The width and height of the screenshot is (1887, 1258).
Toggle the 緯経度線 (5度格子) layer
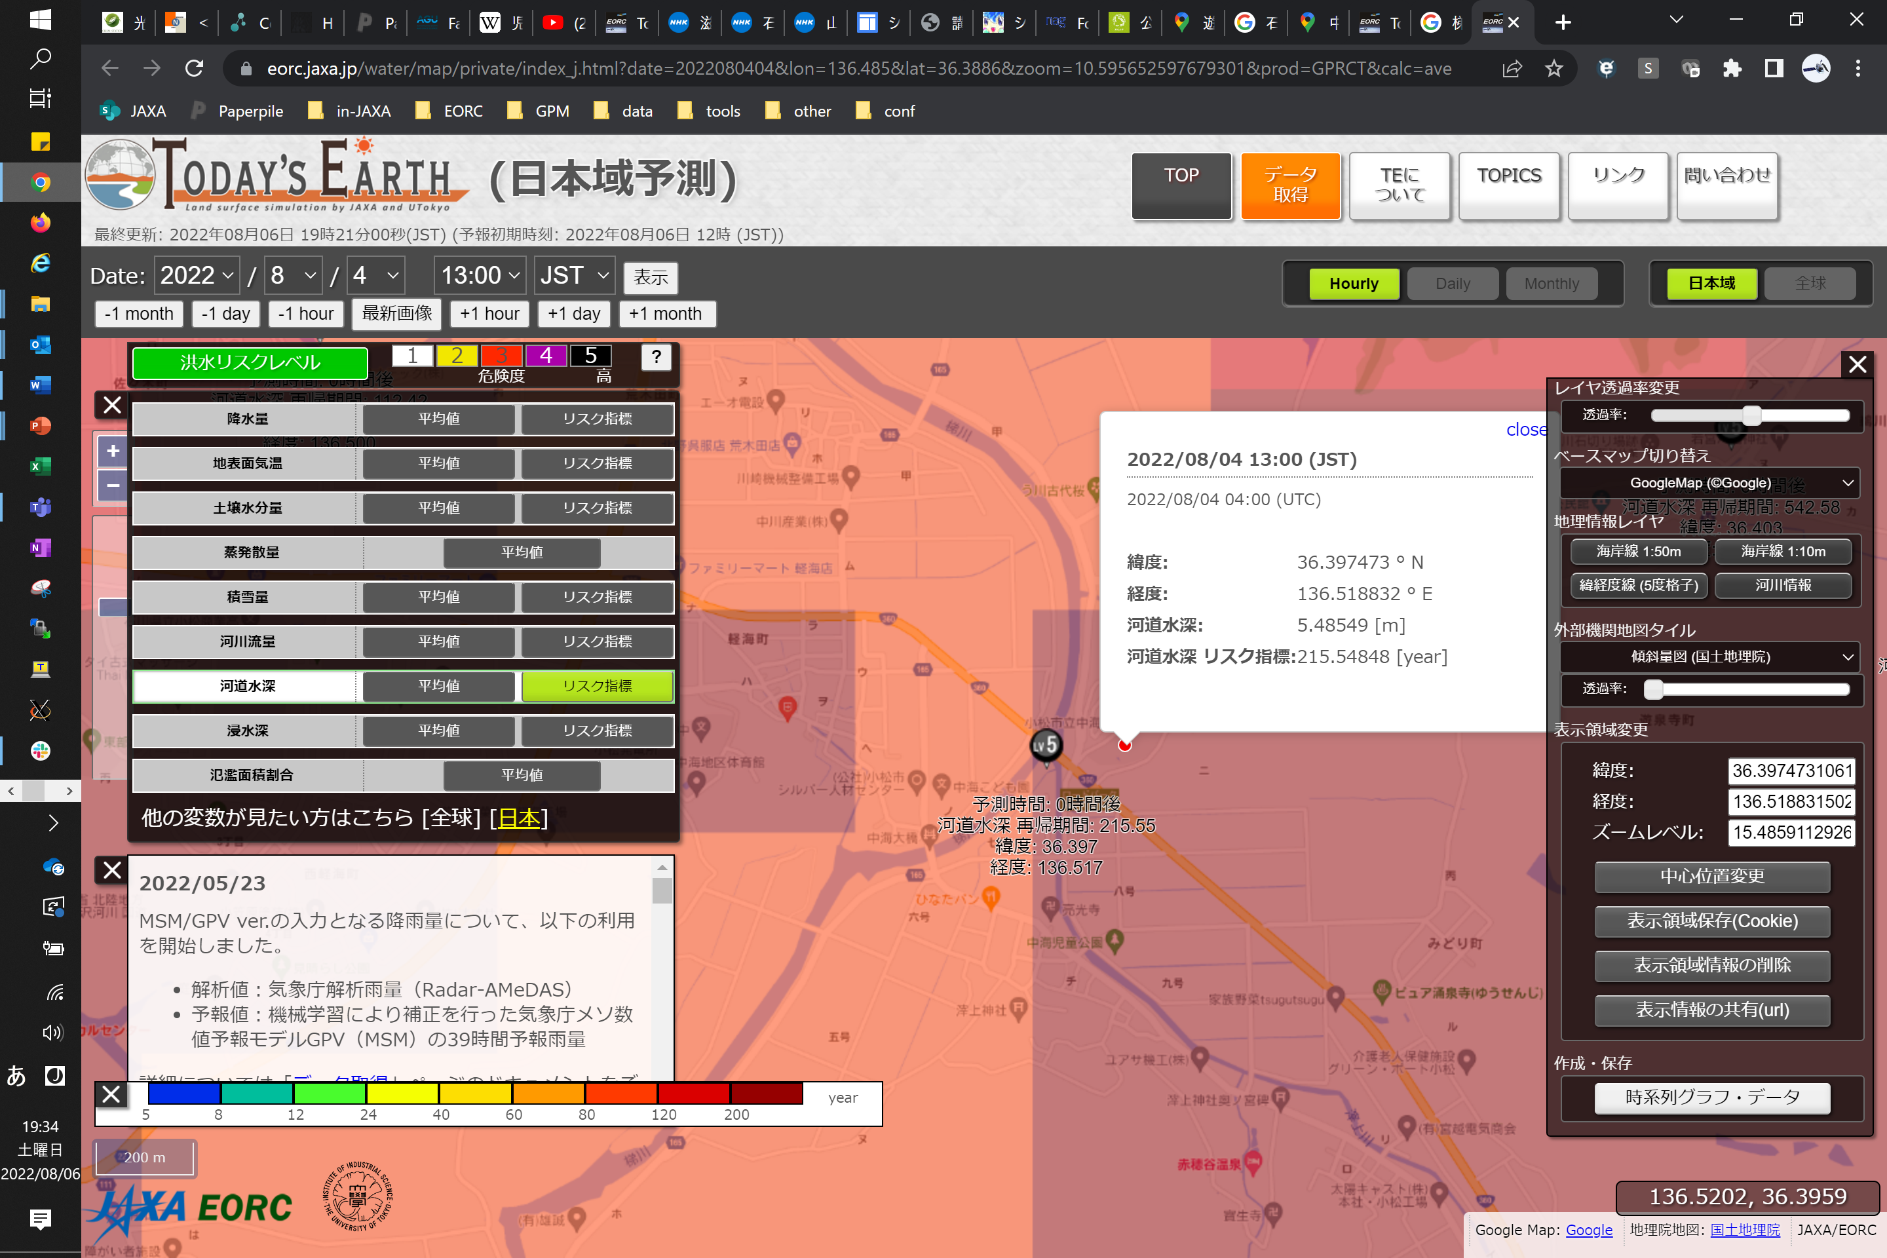tap(1638, 585)
